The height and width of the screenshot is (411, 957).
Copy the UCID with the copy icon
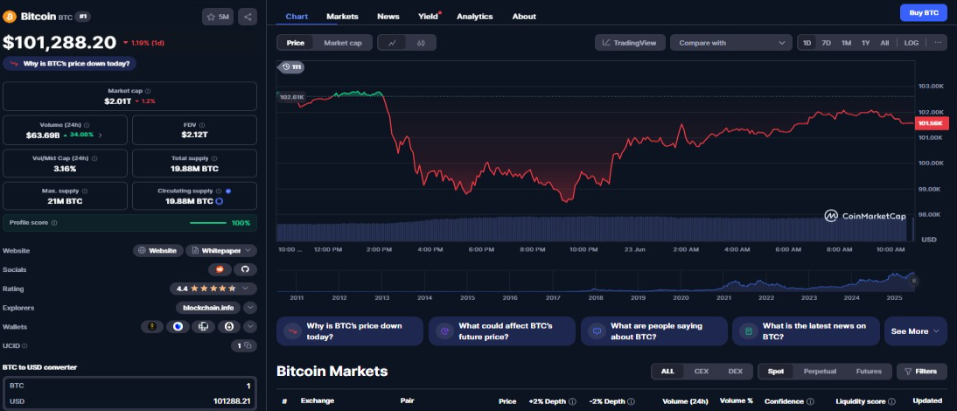pos(248,345)
